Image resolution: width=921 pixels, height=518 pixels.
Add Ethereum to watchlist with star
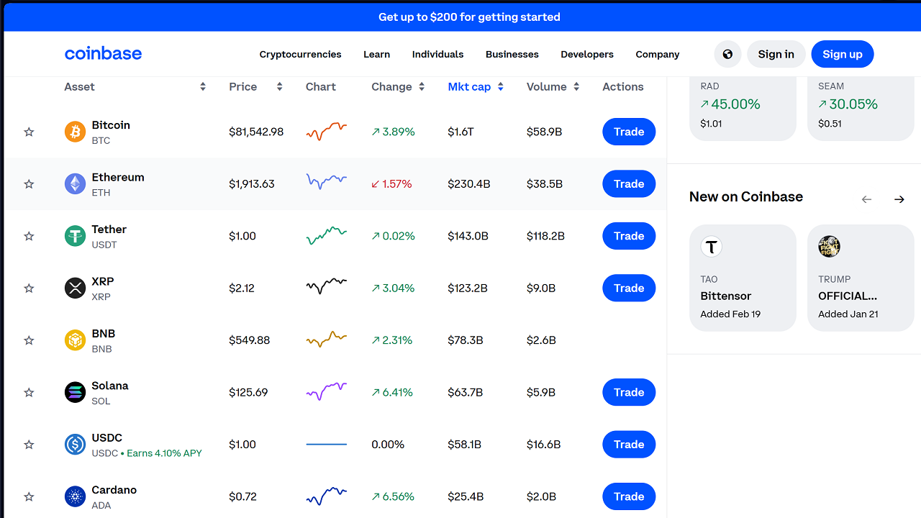29,184
